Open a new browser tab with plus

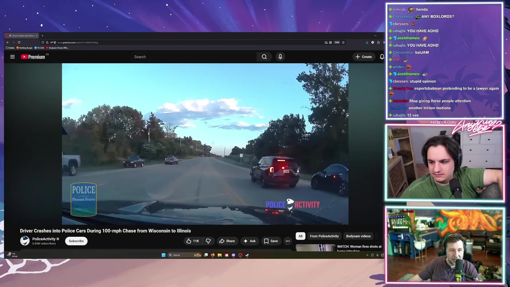point(42,35)
